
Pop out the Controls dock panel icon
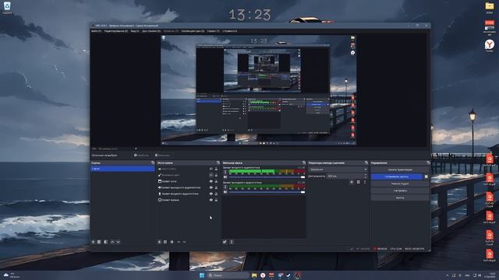click(x=428, y=163)
